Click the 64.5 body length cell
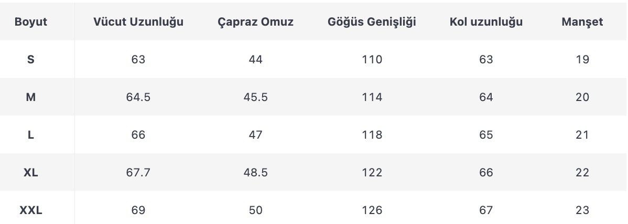 [138, 97]
